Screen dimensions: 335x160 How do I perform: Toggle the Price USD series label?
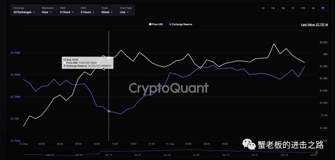[157, 24]
